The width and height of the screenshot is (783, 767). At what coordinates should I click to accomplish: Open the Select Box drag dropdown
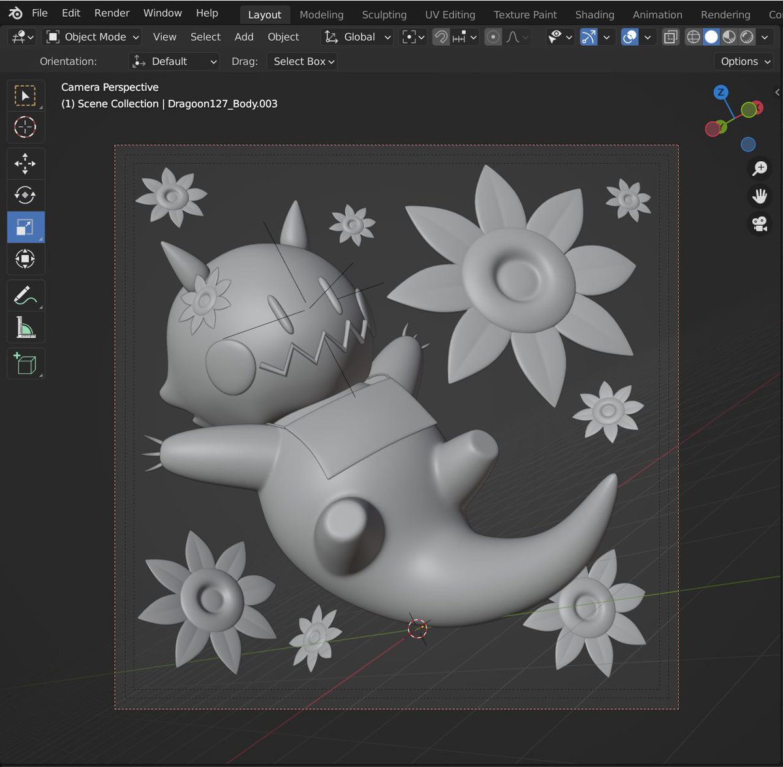[302, 61]
